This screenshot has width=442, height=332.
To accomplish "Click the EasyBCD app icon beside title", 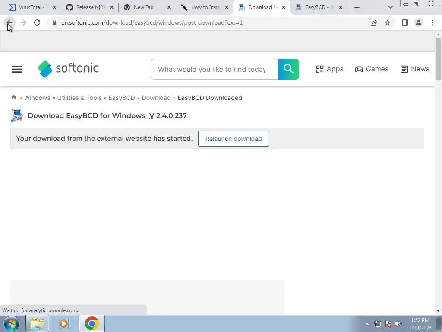I will pyautogui.click(x=17, y=115).
